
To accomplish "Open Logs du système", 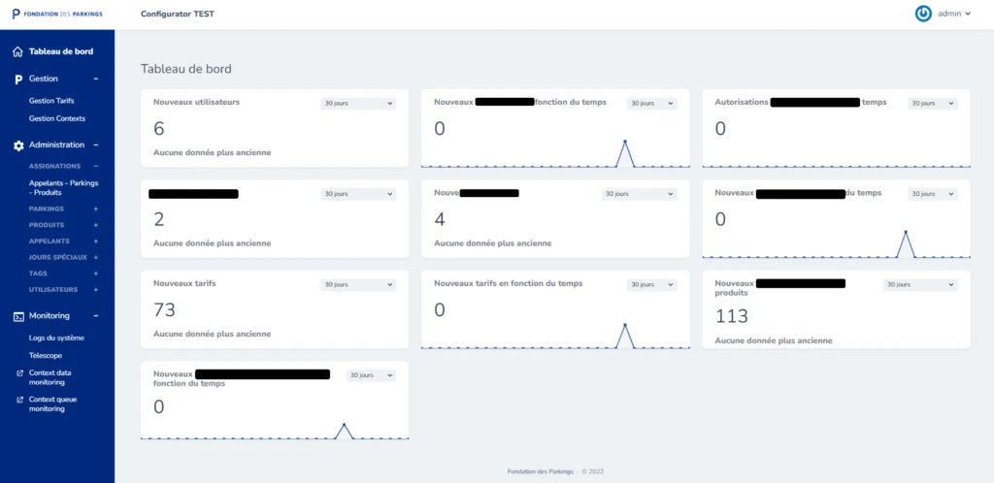I will click(56, 338).
